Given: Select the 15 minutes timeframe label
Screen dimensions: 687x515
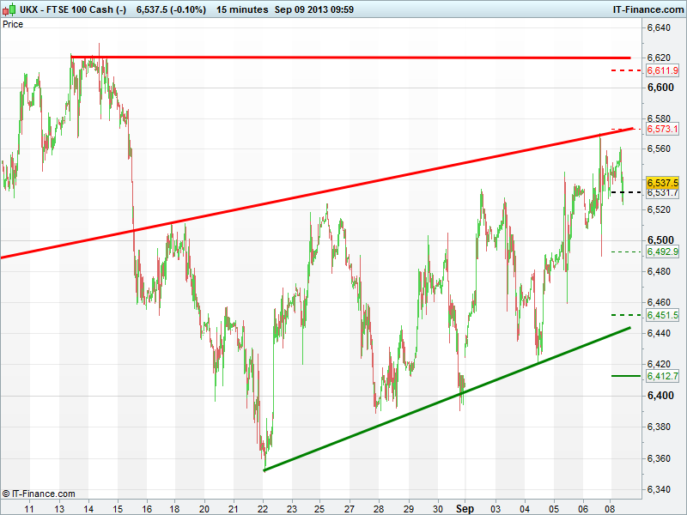Looking at the screenshot, I should click(x=240, y=9).
